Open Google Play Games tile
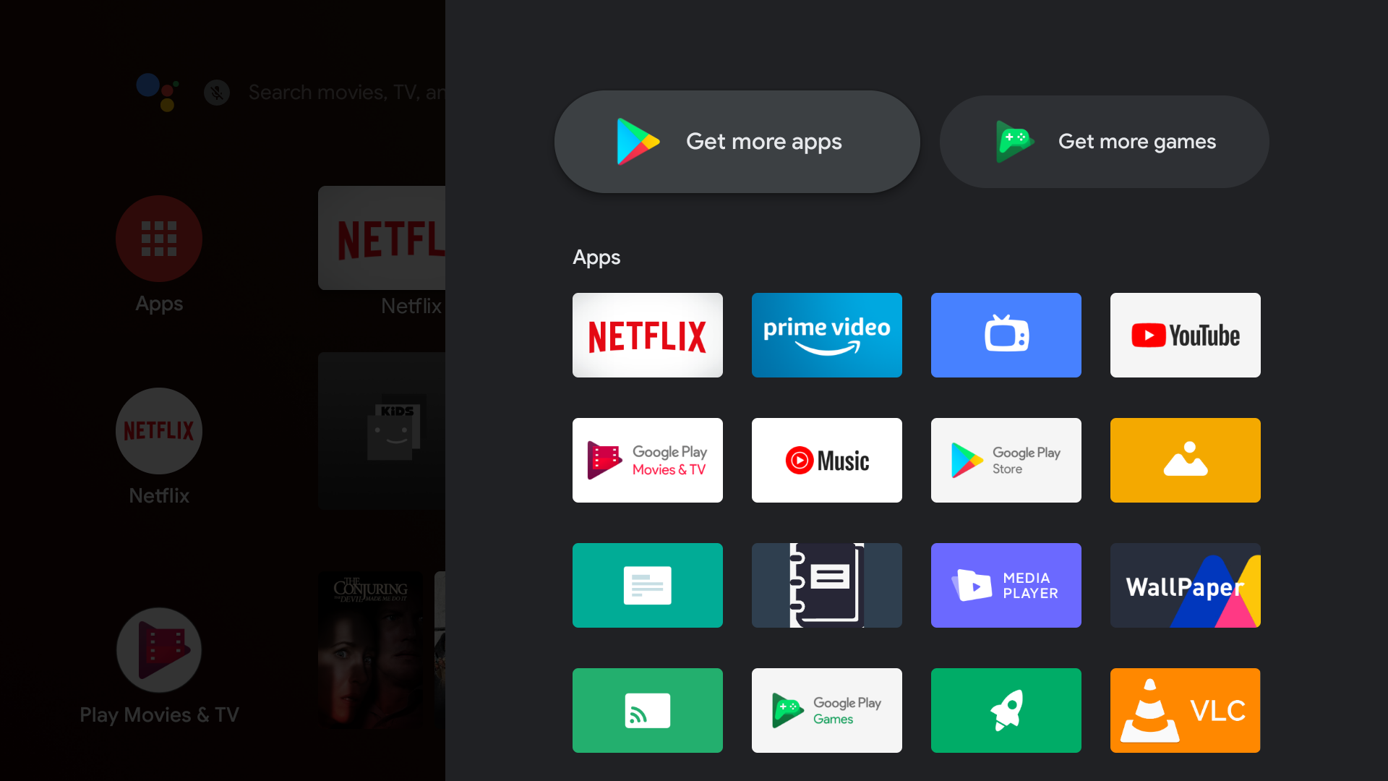The height and width of the screenshot is (781, 1388). (826, 710)
